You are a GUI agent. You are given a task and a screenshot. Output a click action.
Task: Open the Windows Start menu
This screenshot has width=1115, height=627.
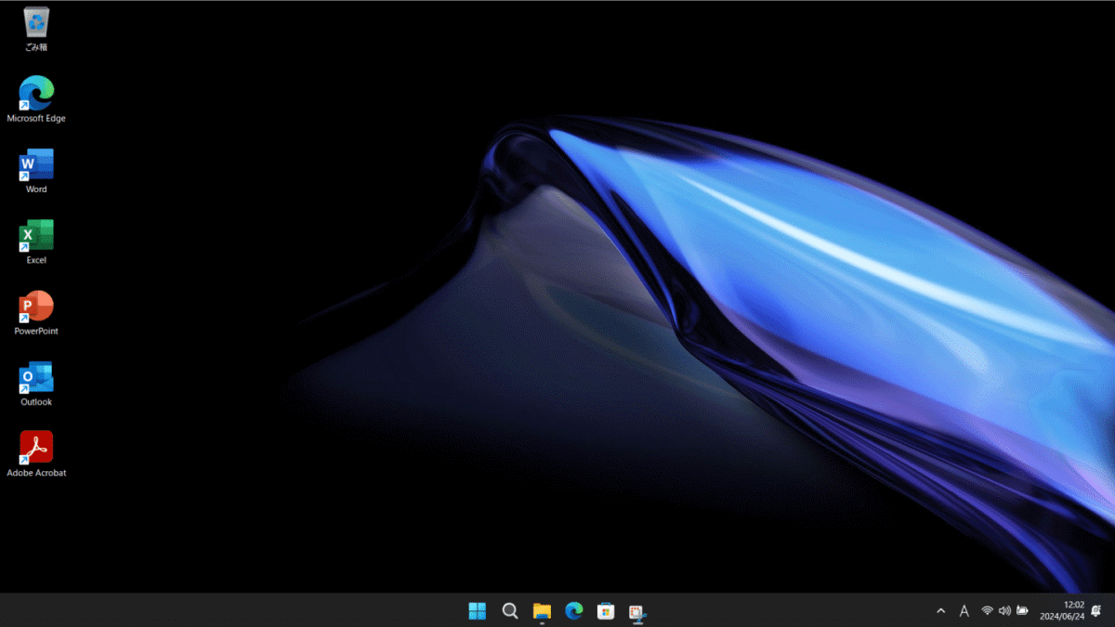pos(478,610)
